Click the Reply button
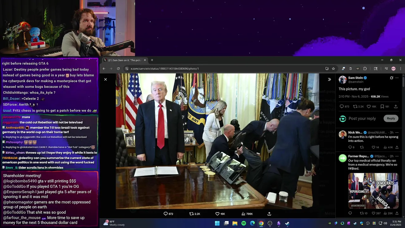 [391, 118]
